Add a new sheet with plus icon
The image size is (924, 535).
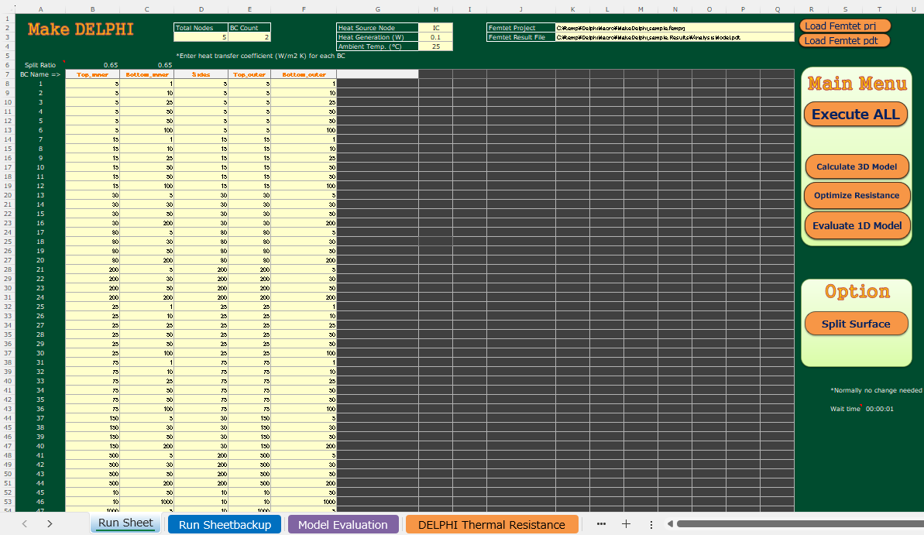tap(626, 524)
